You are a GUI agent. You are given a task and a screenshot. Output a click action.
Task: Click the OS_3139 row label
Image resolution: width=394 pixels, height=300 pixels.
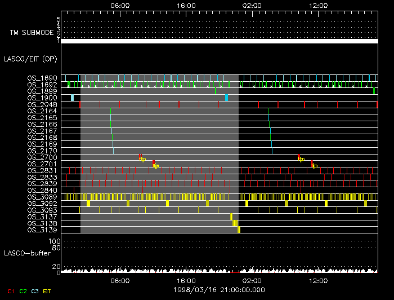[42, 230]
